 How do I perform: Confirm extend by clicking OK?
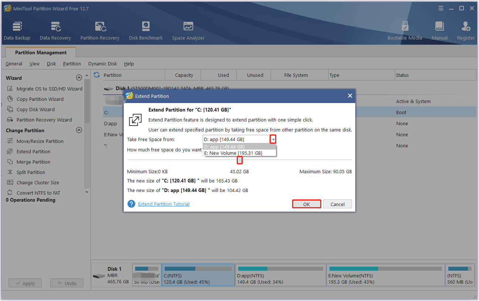(x=306, y=203)
